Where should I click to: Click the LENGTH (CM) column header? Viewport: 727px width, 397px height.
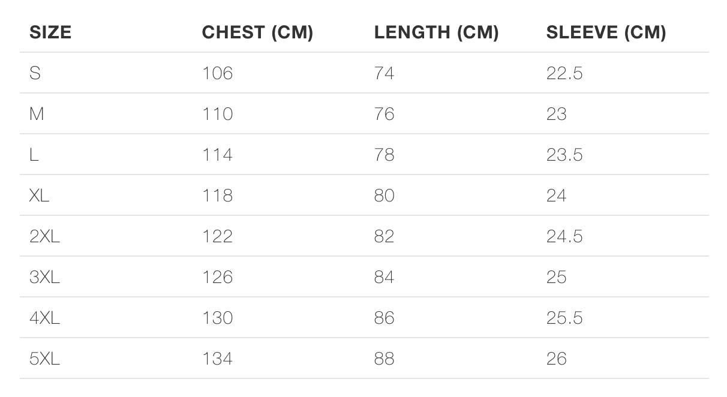pos(436,32)
